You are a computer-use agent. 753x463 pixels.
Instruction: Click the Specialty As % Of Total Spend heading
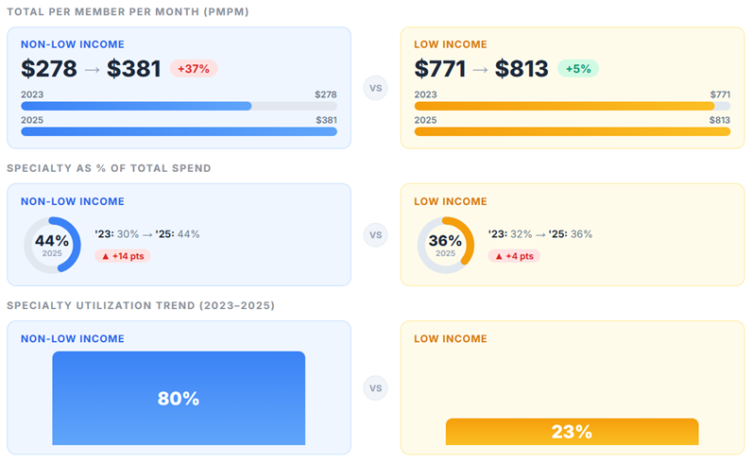pyautogui.click(x=109, y=168)
